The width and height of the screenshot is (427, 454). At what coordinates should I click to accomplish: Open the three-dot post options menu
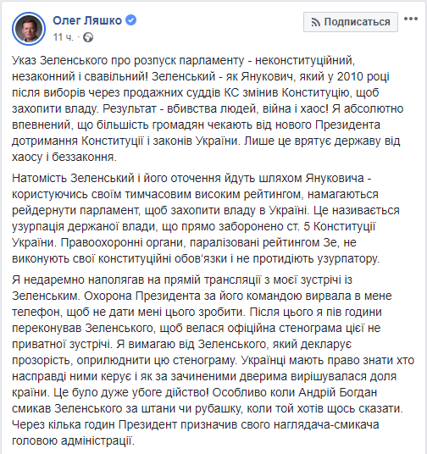coord(411,19)
